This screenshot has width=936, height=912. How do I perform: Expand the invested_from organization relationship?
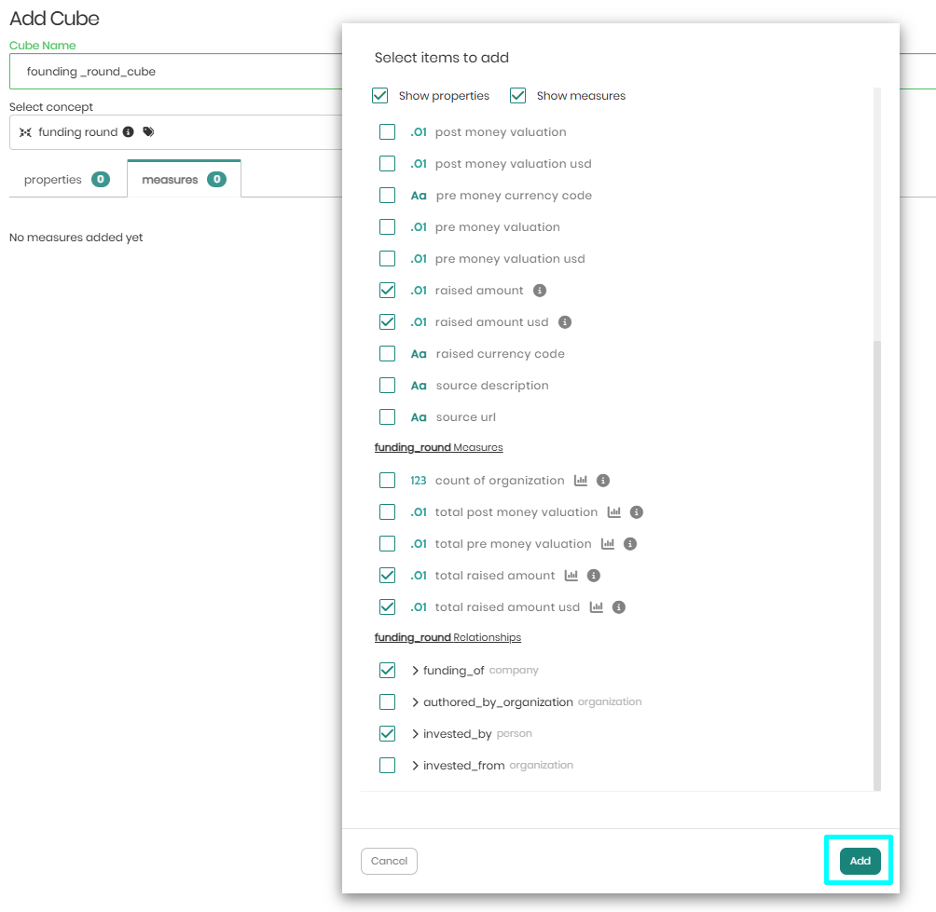(x=416, y=766)
